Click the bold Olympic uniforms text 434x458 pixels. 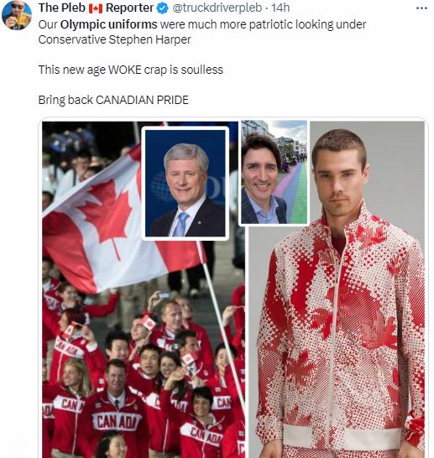(x=109, y=24)
